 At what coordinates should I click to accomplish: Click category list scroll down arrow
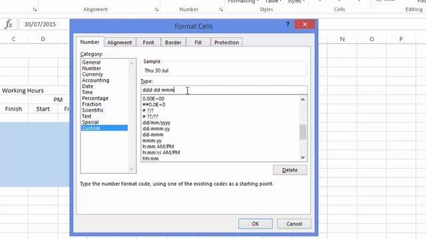click(x=132, y=169)
